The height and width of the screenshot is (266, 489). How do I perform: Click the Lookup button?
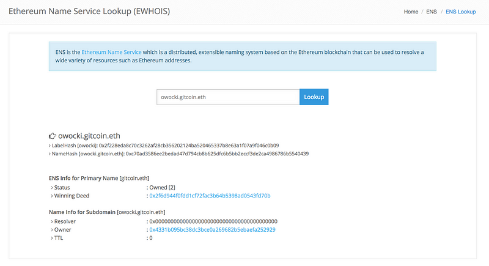pyautogui.click(x=314, y=97)
